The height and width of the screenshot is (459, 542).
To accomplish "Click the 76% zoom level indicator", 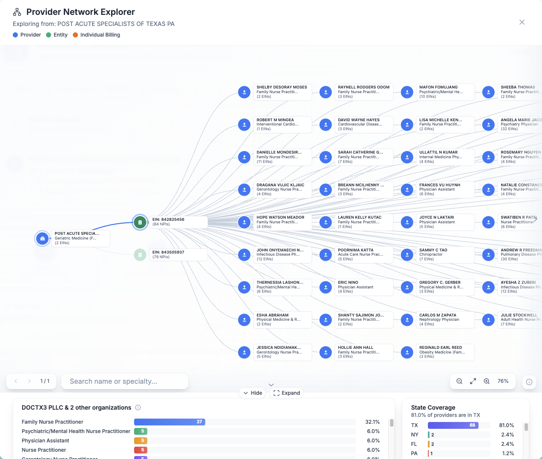I will pos(503,381).
